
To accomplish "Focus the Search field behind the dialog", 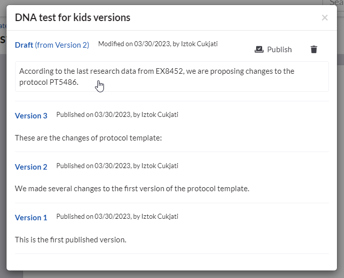I will [x=333, y=3].
